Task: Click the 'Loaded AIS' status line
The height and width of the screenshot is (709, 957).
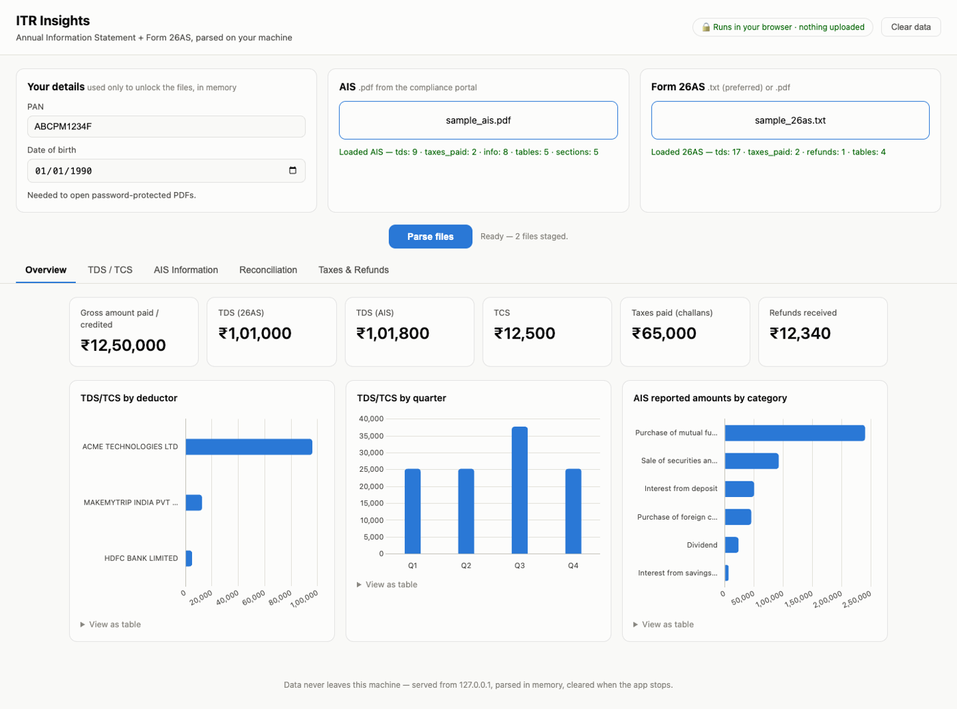Action: point(469,152)
